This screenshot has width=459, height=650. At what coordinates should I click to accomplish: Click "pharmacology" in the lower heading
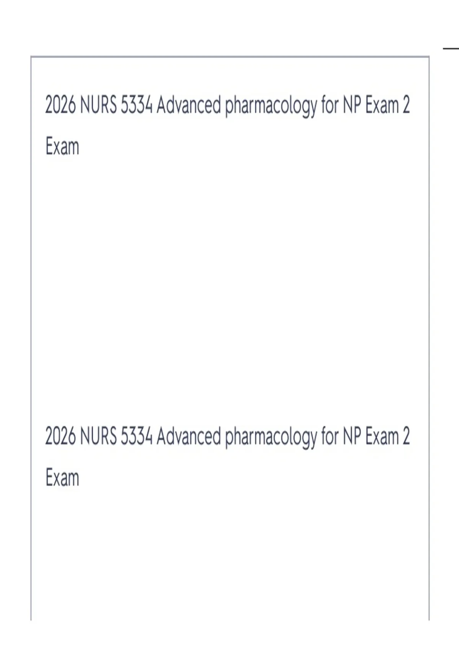271,437
